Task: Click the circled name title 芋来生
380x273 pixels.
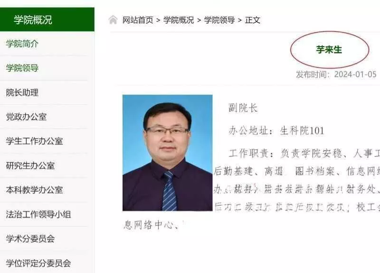Action: [329, 49]
